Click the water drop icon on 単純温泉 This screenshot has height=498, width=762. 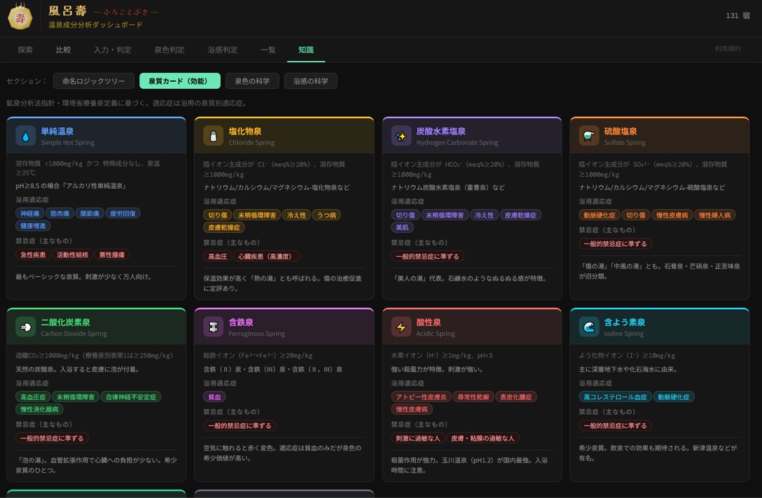[x=26, y=136]
